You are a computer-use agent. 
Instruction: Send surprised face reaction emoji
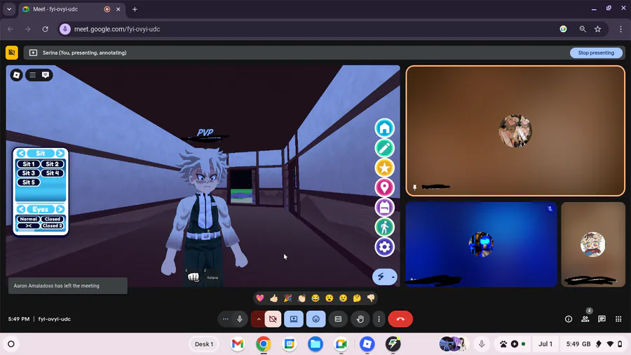tap(330, 298)
